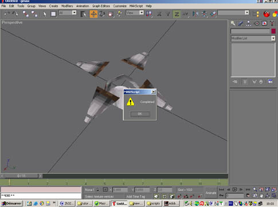Switch to the Motion command panel tab
278x208 pixels.
tap(256, 23)
